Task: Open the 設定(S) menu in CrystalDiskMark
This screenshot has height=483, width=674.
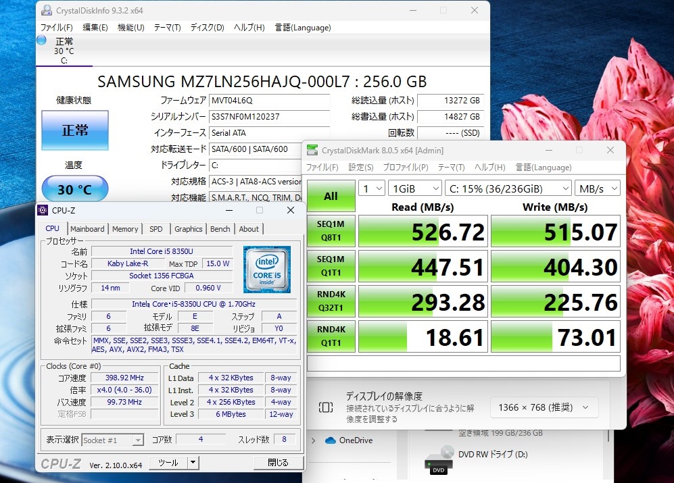Action: click(x=360, y=167)
